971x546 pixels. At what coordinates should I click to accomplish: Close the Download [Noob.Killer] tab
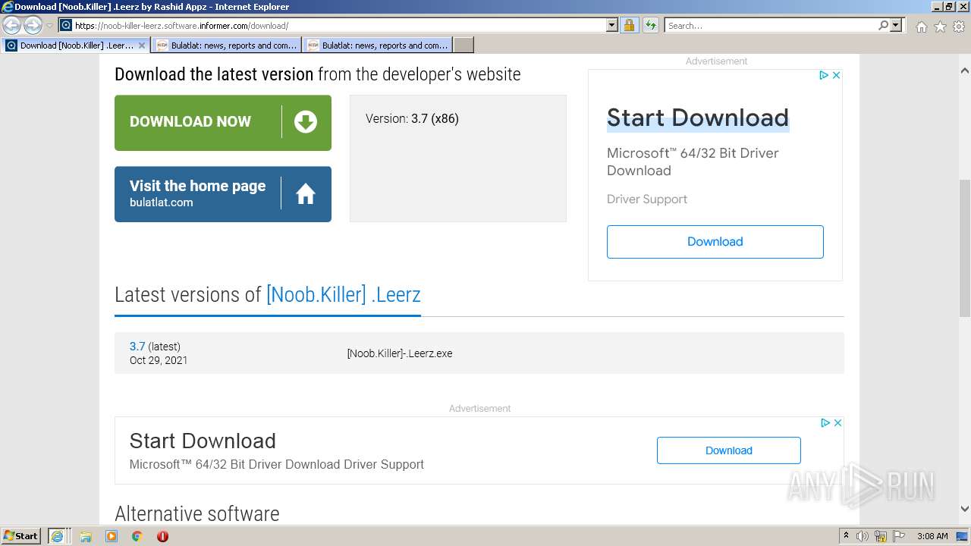[x=142, y=45]
